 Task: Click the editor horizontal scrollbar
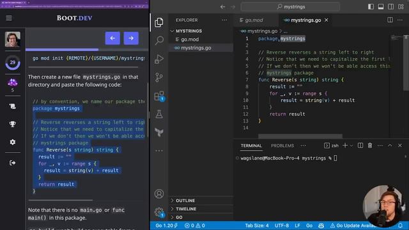300,136
